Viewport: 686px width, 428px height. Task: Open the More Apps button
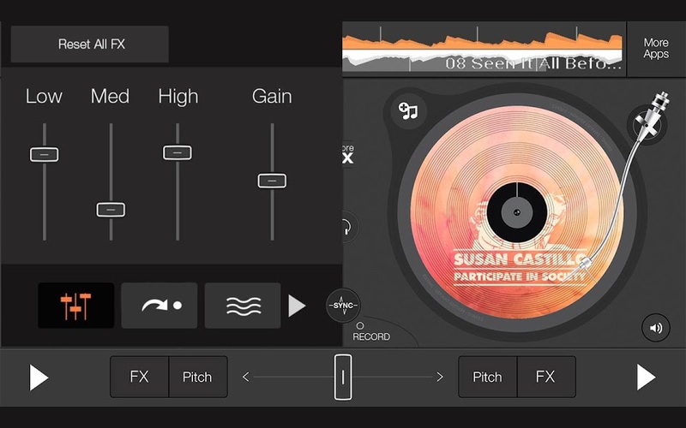click(655, 48)
